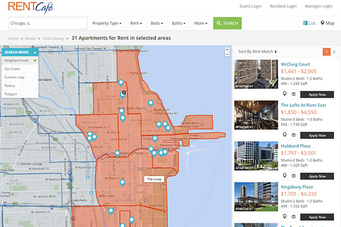Switch to Map view
Screen dimensions: 341x227
[x=327, y=23]
